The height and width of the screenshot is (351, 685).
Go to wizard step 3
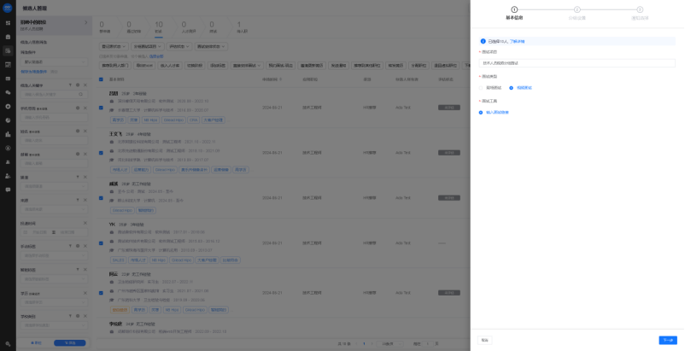640,13
